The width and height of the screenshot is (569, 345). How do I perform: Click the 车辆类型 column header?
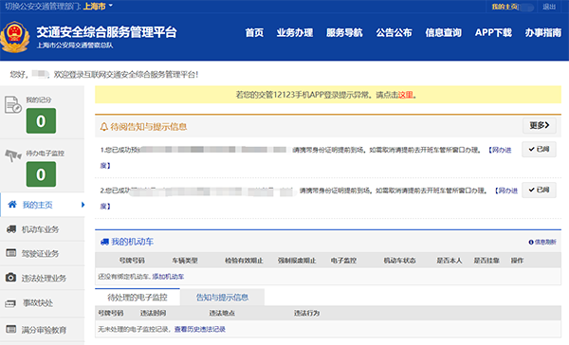pyautogui.click(x=185, y=260)
